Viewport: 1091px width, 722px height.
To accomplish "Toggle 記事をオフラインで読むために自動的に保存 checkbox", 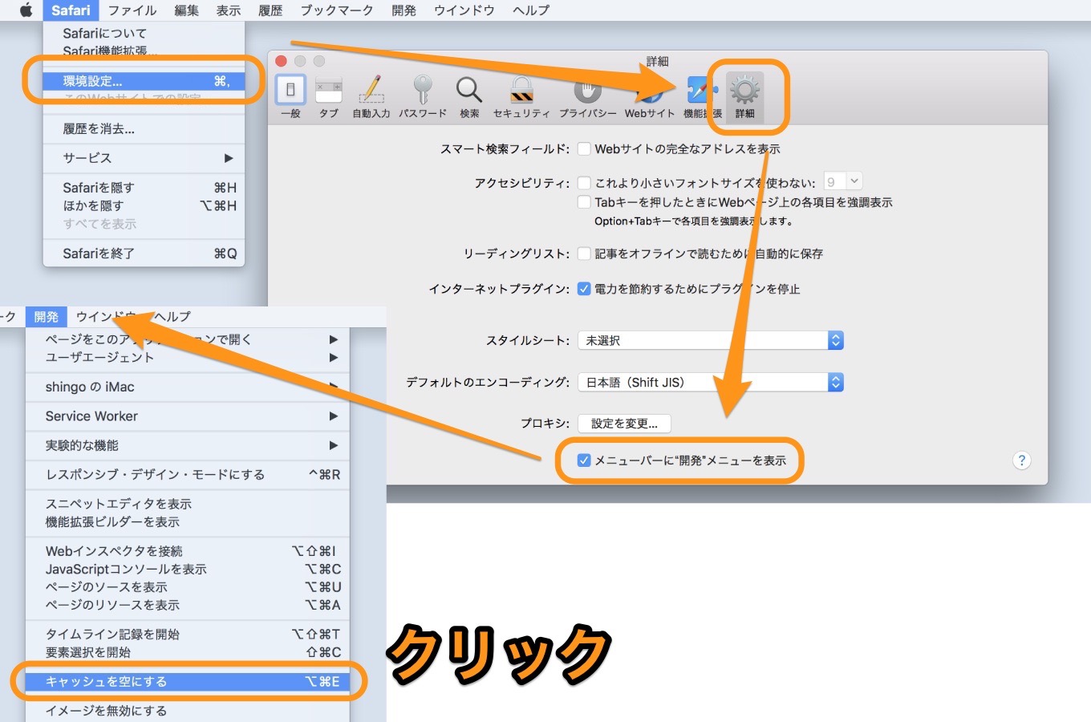I will [x=584, y=254].
